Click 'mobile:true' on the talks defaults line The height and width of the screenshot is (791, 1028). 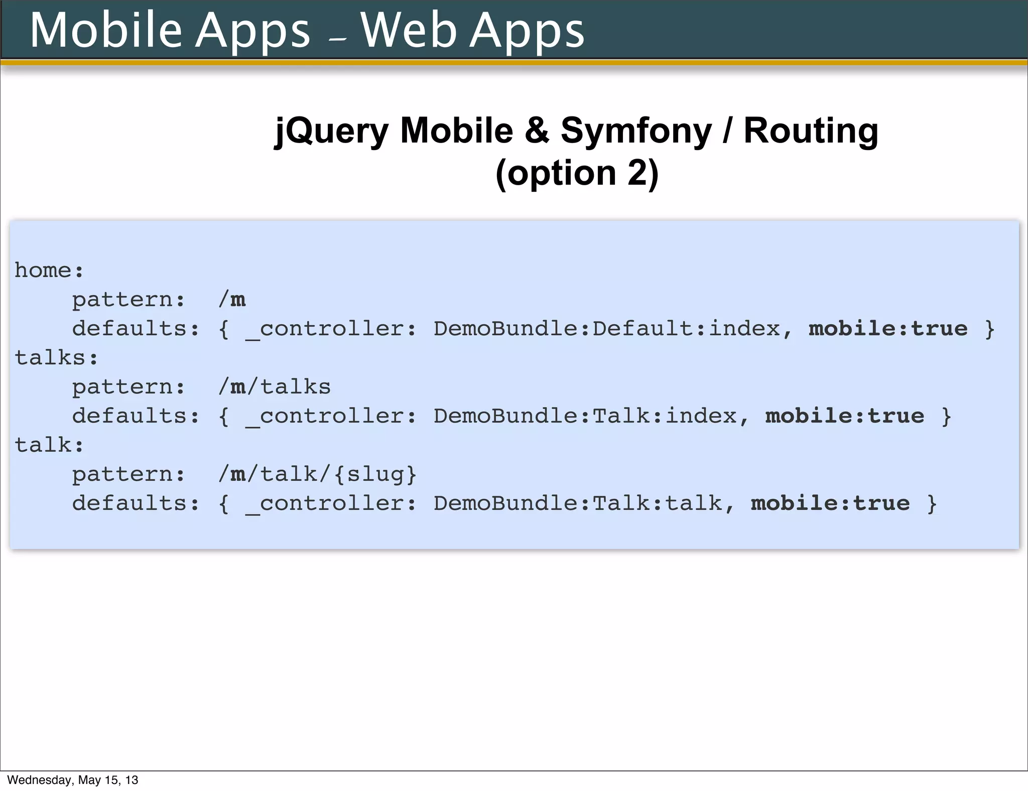point(844,416)
